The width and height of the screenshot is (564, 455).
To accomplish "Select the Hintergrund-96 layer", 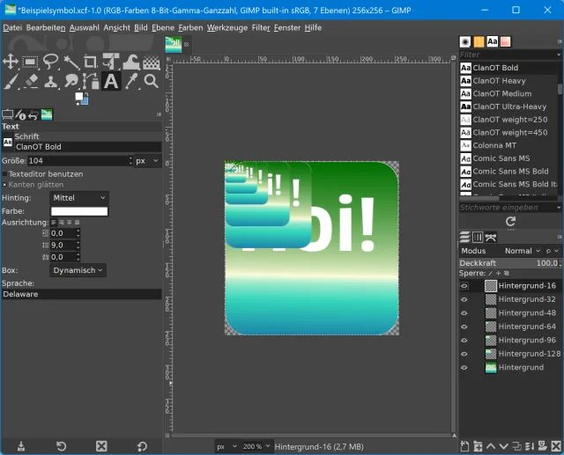I will pos(526,340).
